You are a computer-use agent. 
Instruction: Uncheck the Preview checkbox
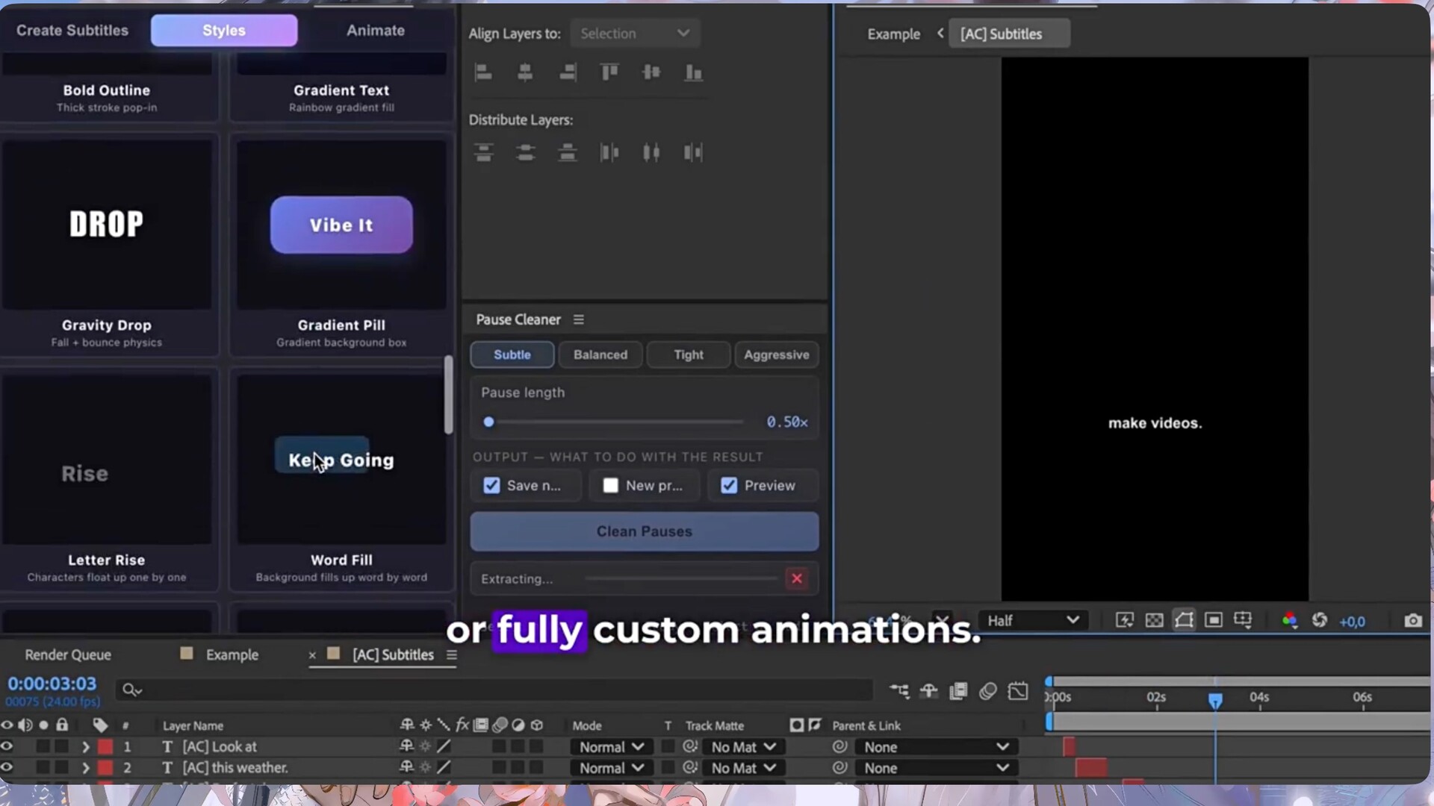coord(729,486)
